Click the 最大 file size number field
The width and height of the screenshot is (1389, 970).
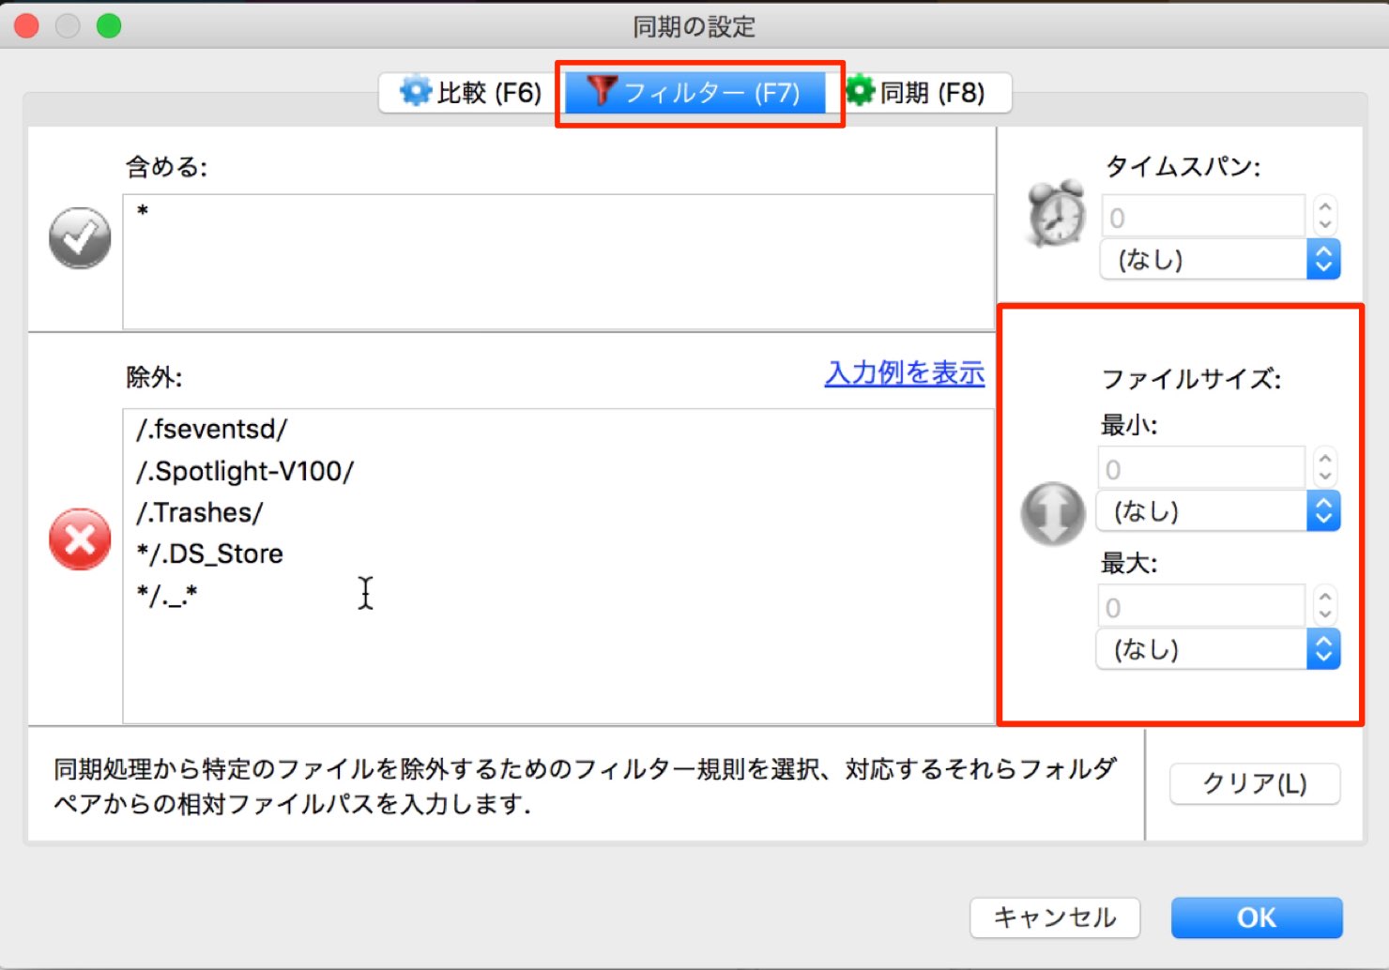[1201, 607]
